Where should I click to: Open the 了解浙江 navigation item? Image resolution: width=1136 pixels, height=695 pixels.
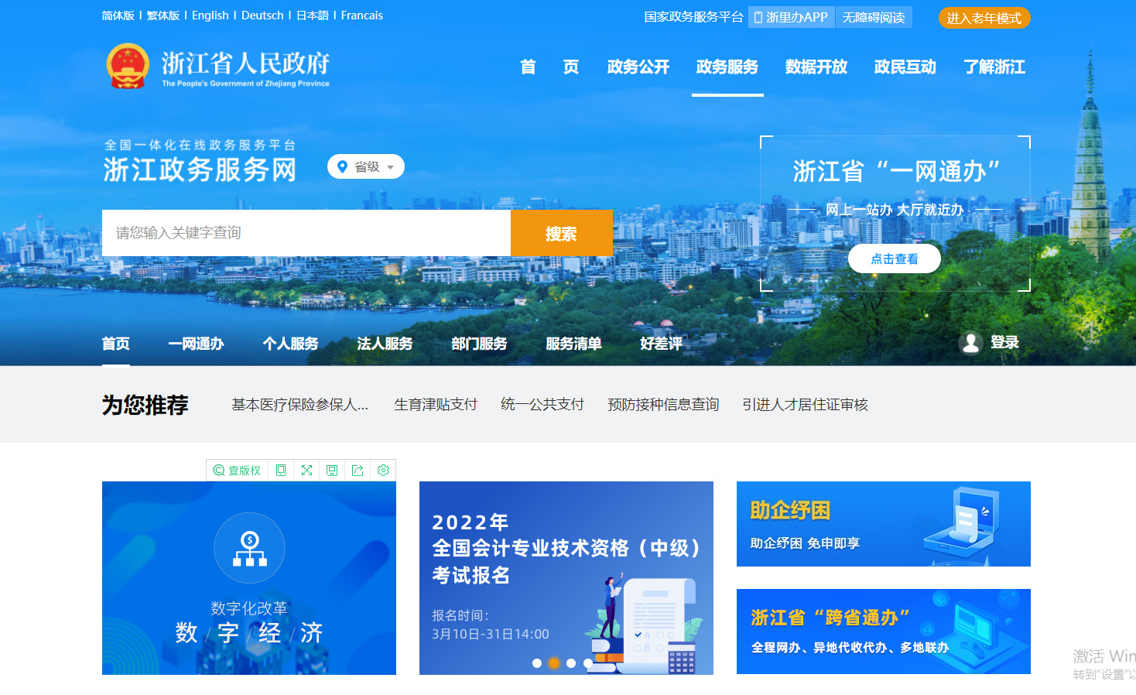pyautogui.click(x=994, y=67)
